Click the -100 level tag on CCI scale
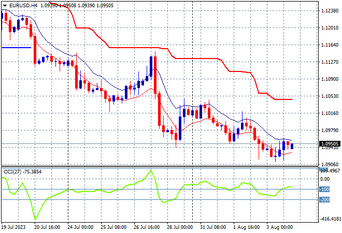 (x=324, y=189)
